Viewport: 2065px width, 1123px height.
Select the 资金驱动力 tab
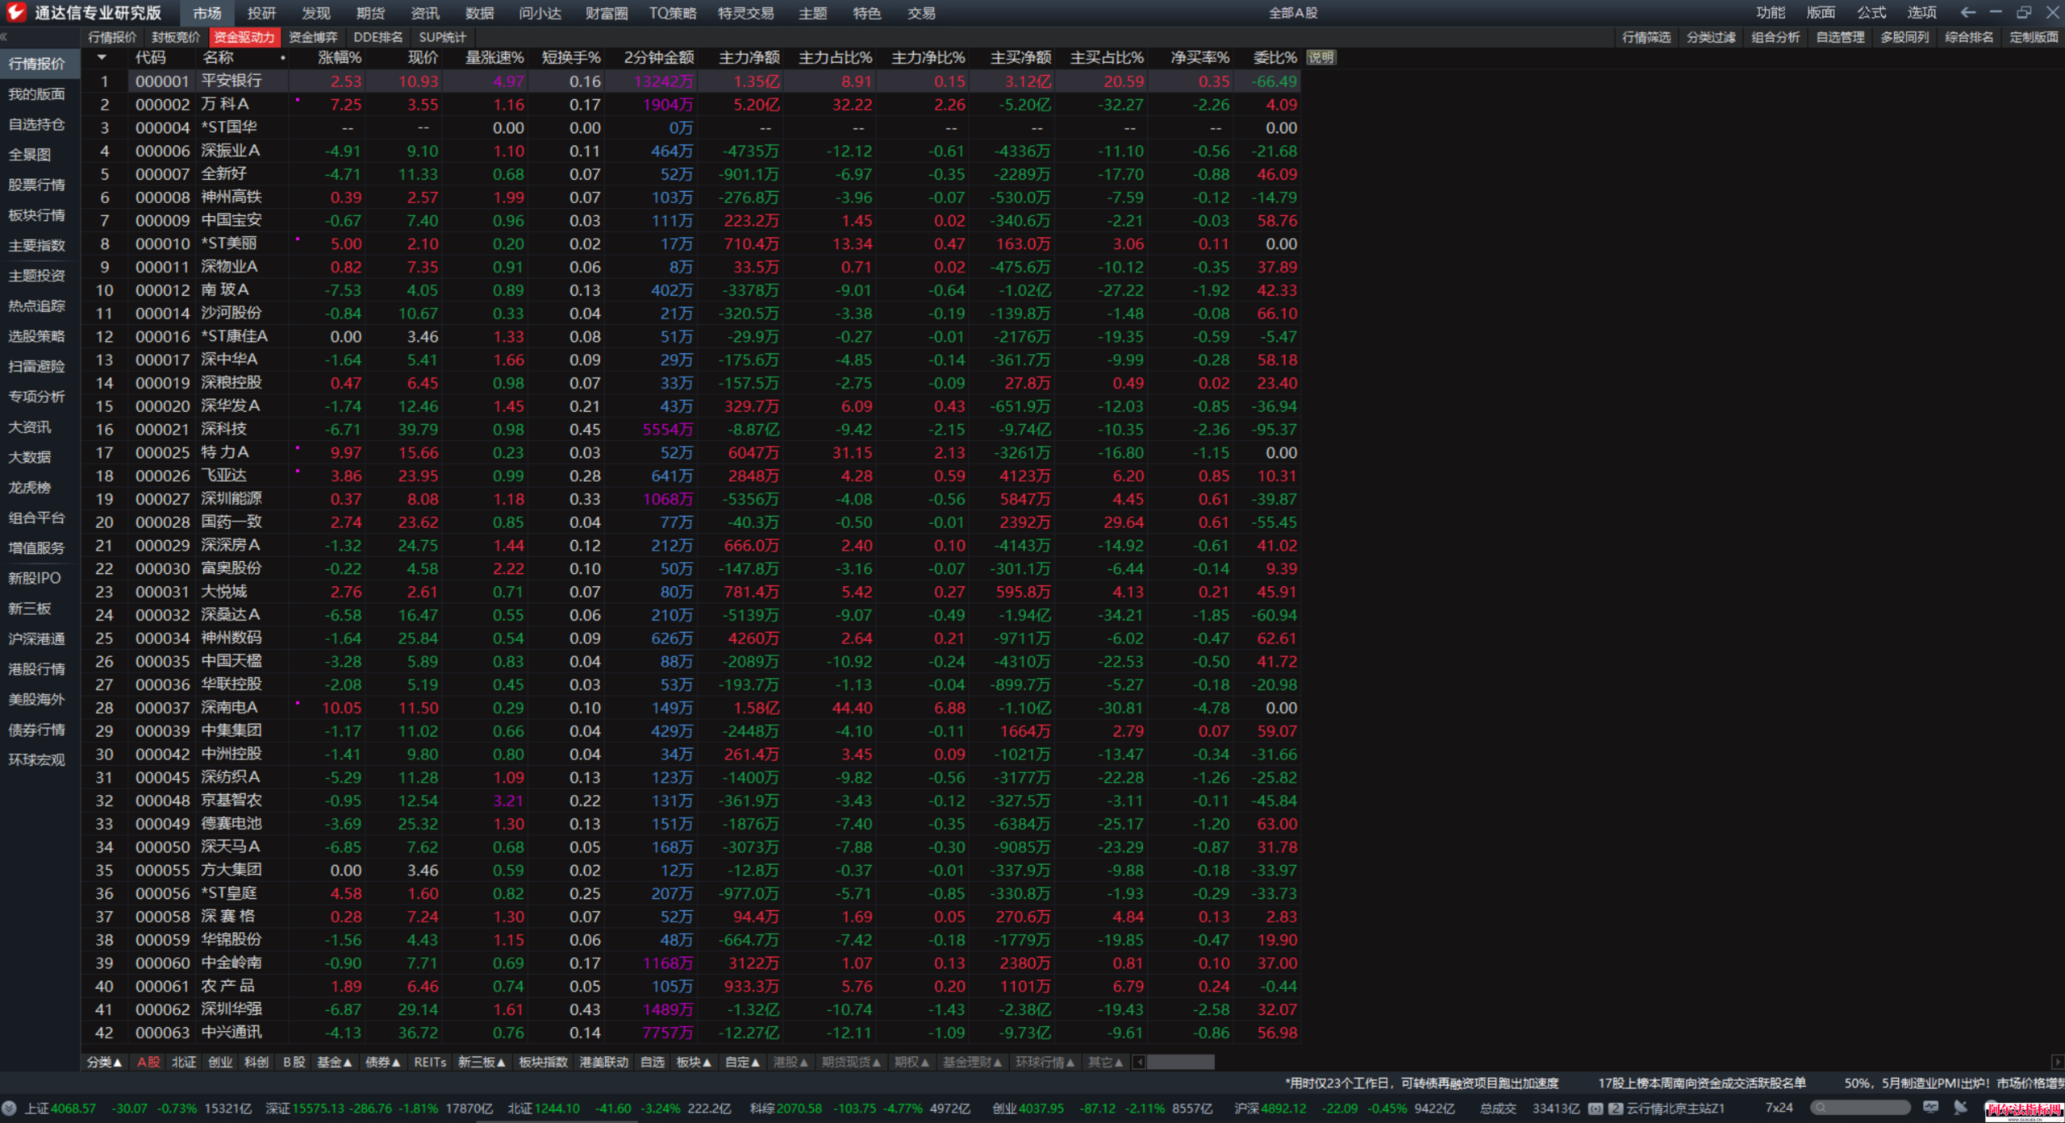[x=244, y=37]
